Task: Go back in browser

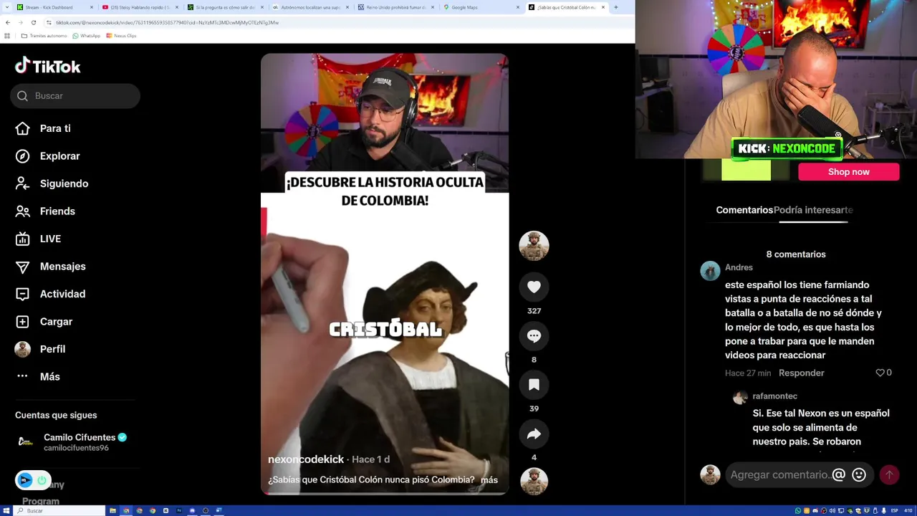Action: 8,22
